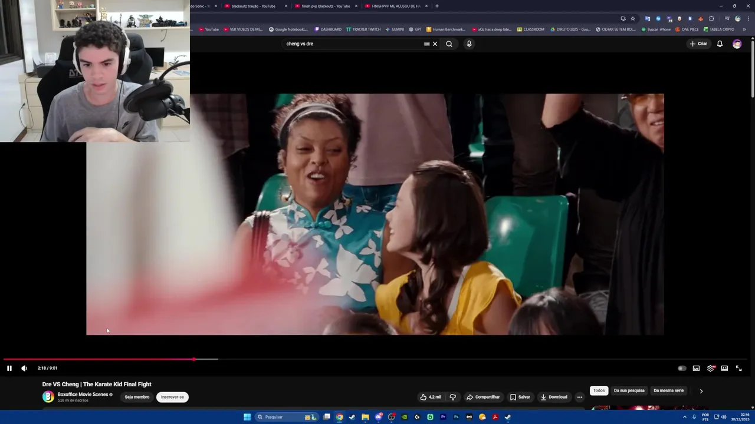Click the Seja membro button

(137, 397)
